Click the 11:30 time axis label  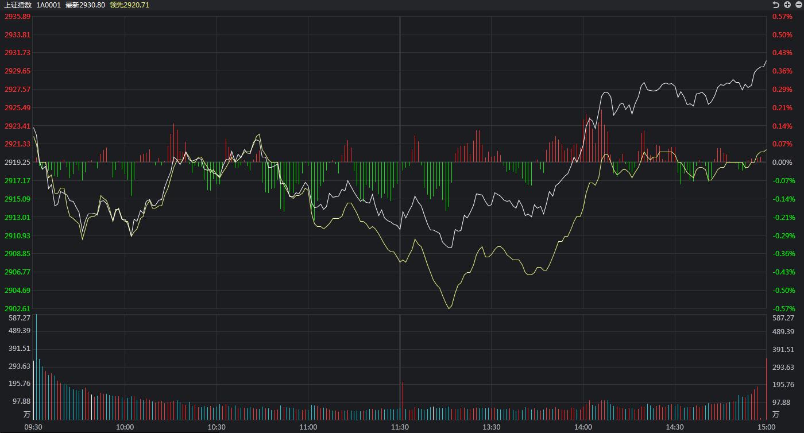[400, 427]
